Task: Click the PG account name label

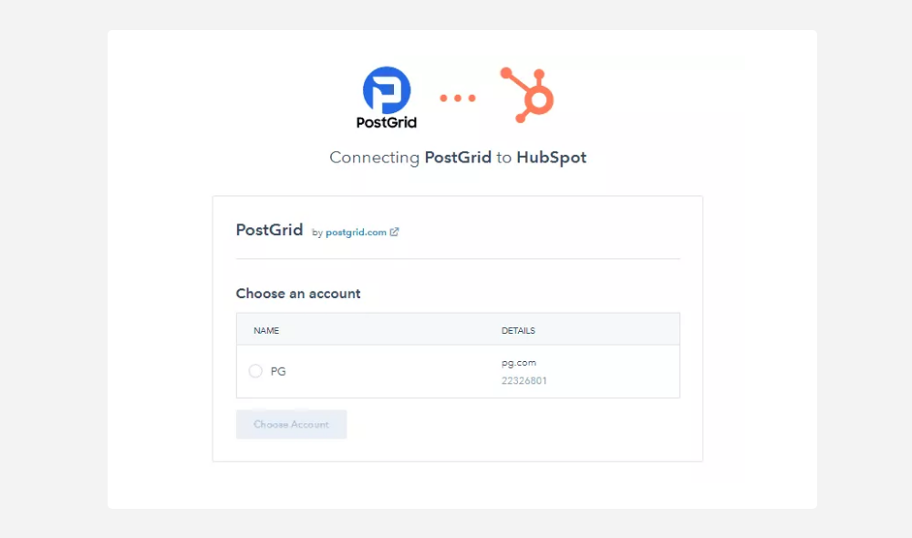Action: [278, 371]
